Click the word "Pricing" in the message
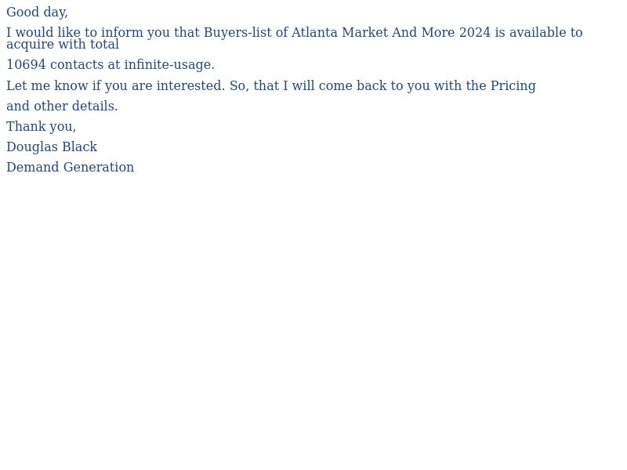This screenshot has height=470, width=627. (513, 86)
